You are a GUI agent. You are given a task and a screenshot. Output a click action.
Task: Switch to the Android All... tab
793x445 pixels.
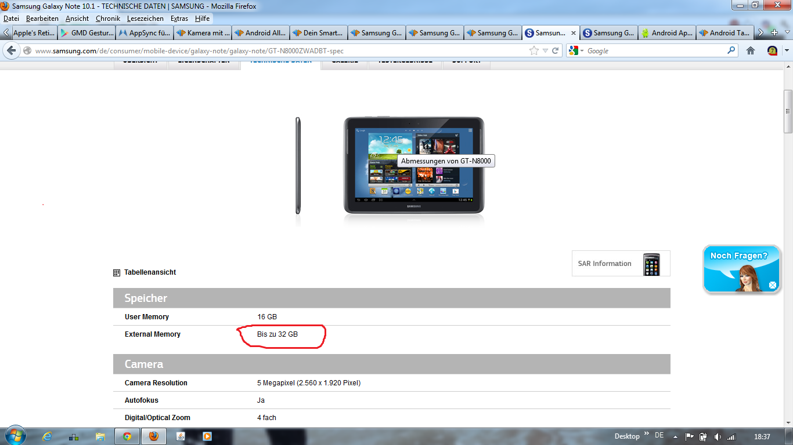coord(261,33)
